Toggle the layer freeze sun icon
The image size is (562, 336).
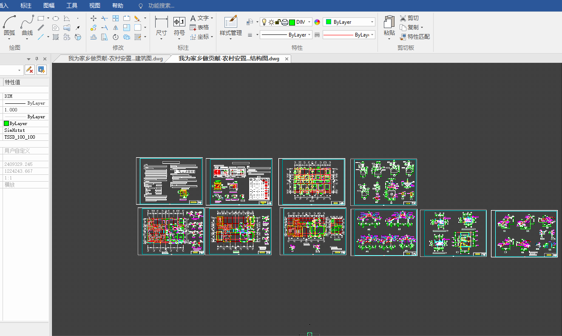click(271, 22)
